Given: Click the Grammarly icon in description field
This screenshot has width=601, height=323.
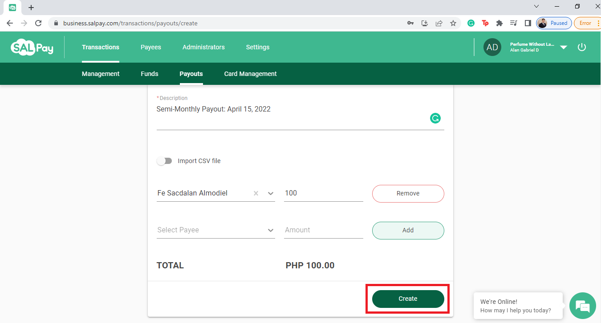Looking at the screenshot, I should pyautogui.click(x=435, y=118).
